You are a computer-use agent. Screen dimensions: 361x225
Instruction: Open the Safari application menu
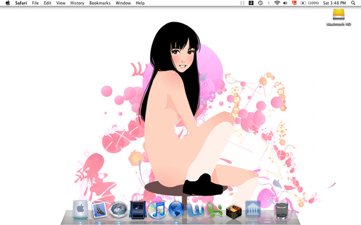[21, 3]
